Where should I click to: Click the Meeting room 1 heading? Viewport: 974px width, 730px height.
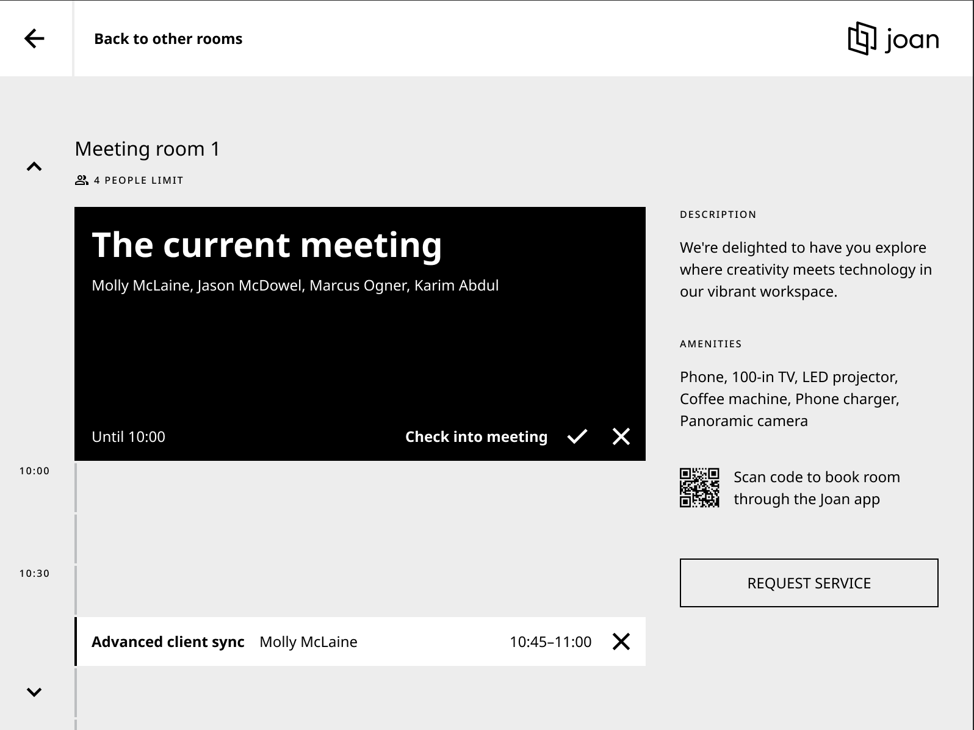coord(147,149)
